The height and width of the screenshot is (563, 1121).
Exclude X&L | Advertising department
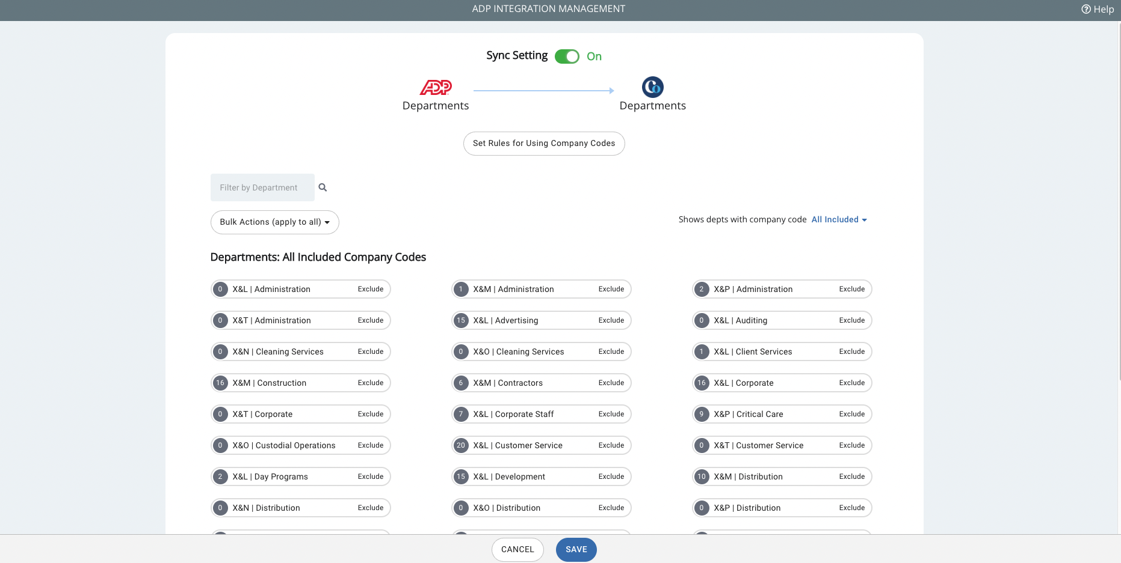coord(611,320)
